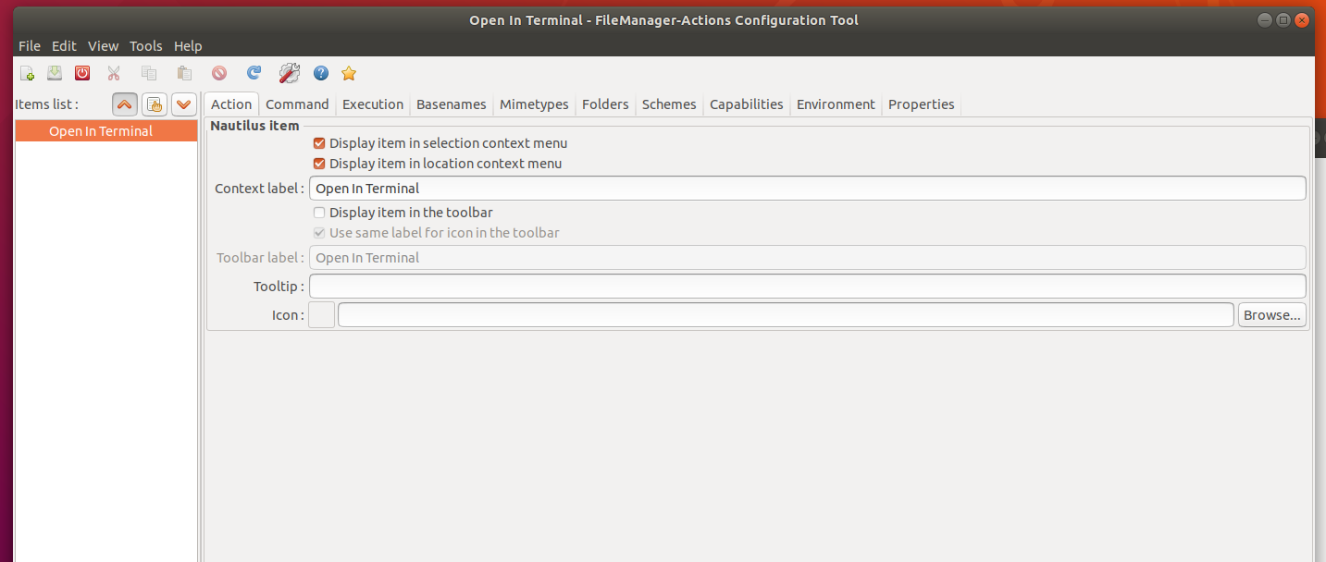Minimize the configuration tool window
This screenshot has height=562, width=1326.
[1264, 20]
